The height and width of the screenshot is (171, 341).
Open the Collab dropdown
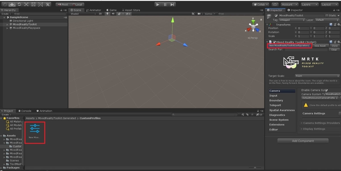(x=261, y=5)
